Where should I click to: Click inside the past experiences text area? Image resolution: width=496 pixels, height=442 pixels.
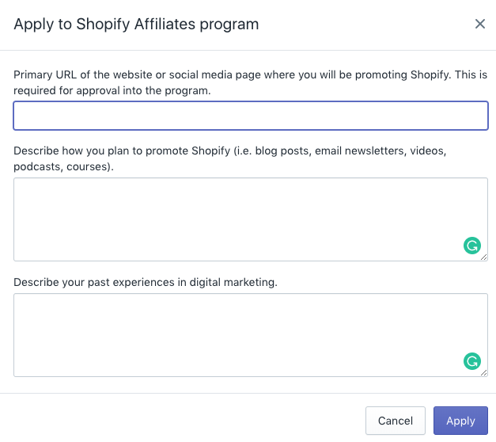[x=237, y=334]
